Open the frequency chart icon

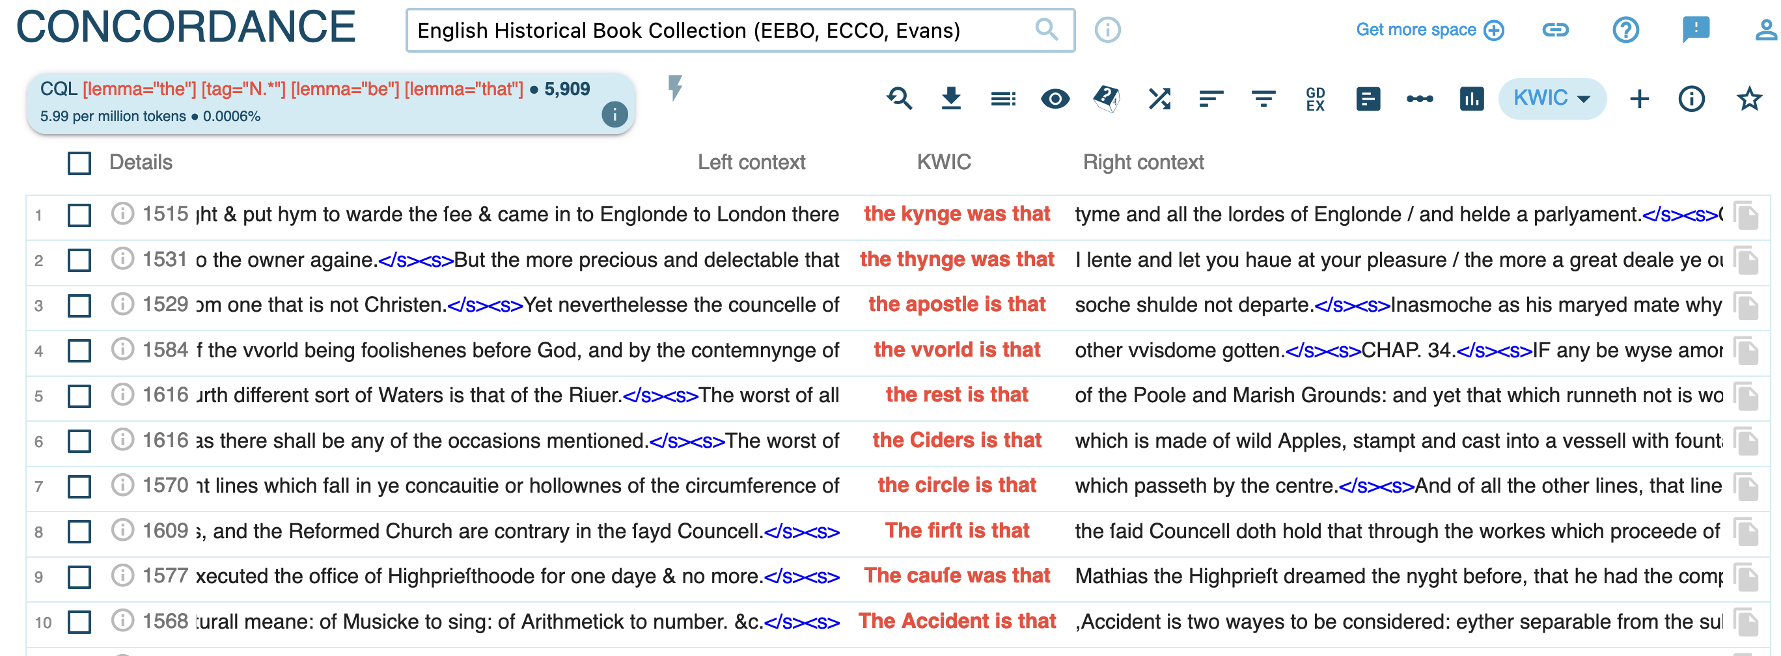[1471, 99]
